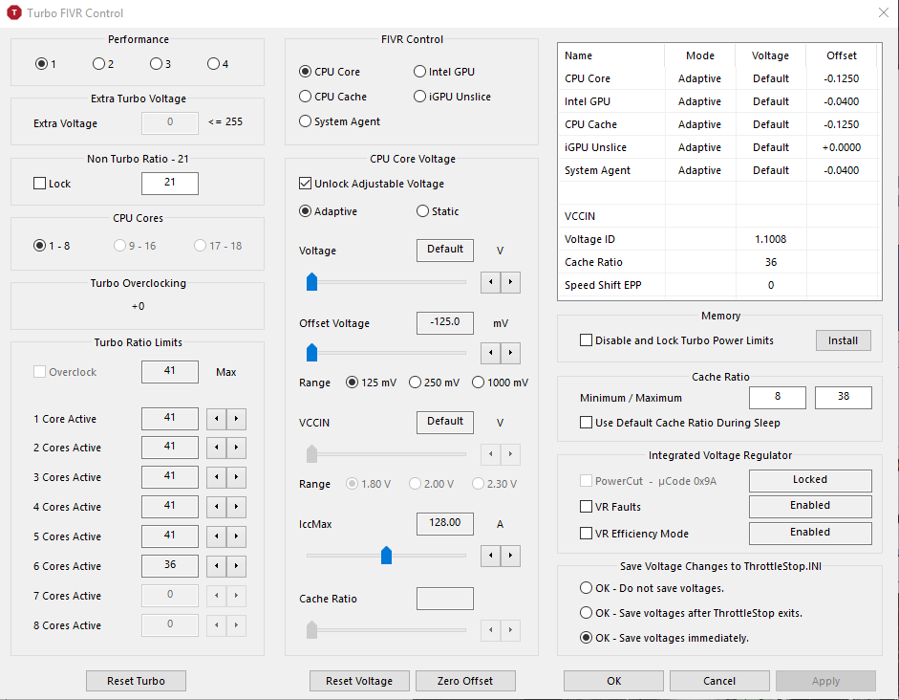Click the Reset Voltage button
The width and height of the screenshot is (899, 700).
pyautogui.click(x=359, y=681)
